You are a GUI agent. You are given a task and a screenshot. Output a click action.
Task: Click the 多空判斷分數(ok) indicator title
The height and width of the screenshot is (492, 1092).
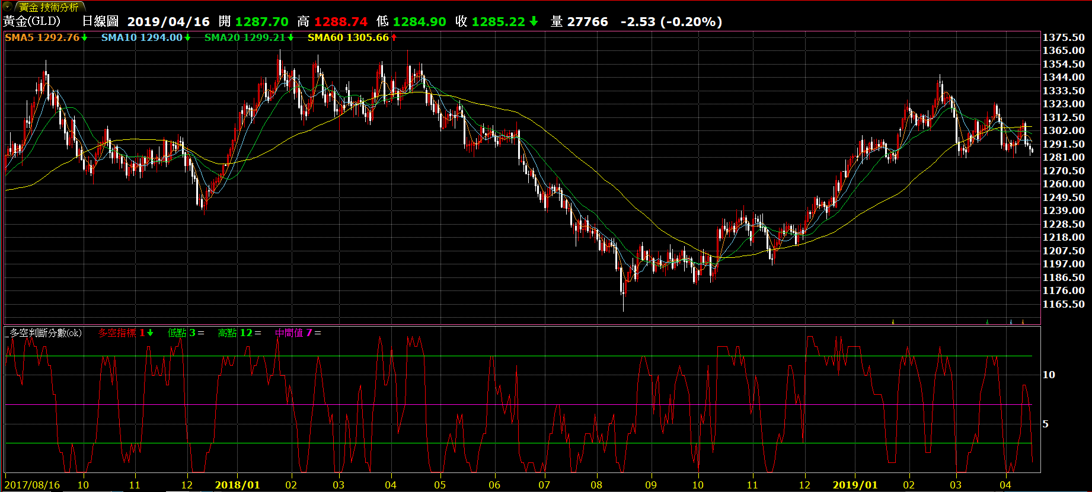click(x=45, y=333)
